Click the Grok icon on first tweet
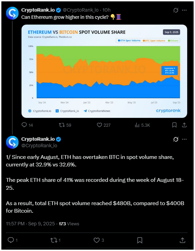This screenshot has width=195, height=251. click(176, 10)
